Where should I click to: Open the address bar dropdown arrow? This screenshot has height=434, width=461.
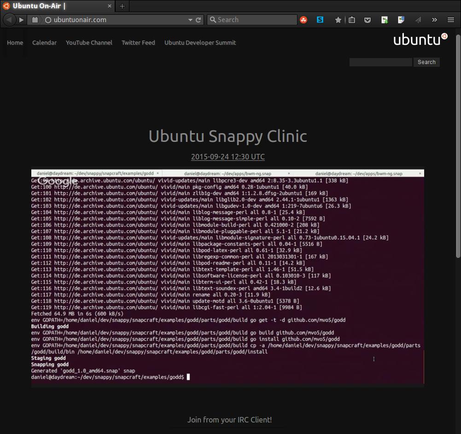[190, 20]
